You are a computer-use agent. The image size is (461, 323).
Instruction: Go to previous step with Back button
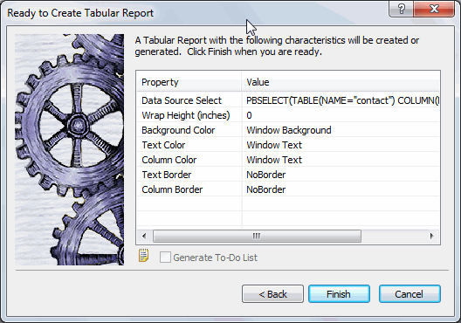pyautogui.click(x=272, y=294)
